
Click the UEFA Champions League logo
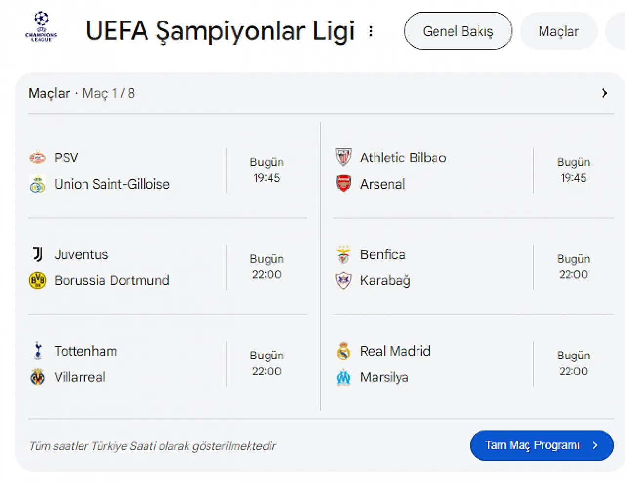click(41, 27)
